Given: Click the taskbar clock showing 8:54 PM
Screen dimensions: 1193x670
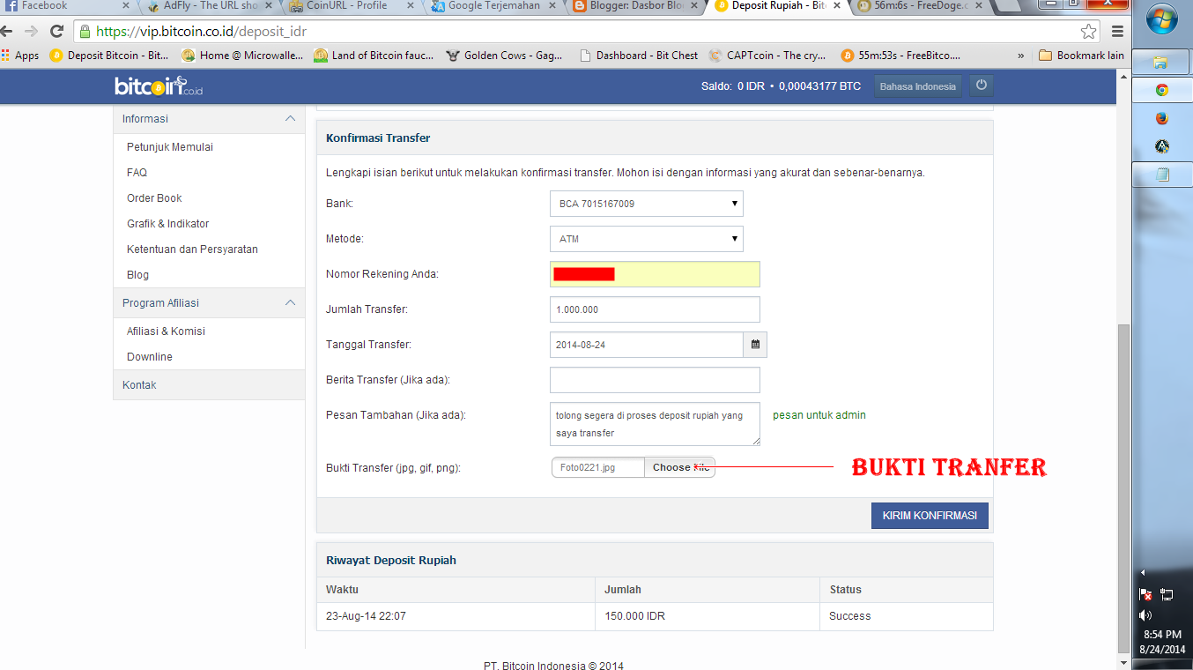Looking at the screenshot, I should click(x=1162, y=635).
